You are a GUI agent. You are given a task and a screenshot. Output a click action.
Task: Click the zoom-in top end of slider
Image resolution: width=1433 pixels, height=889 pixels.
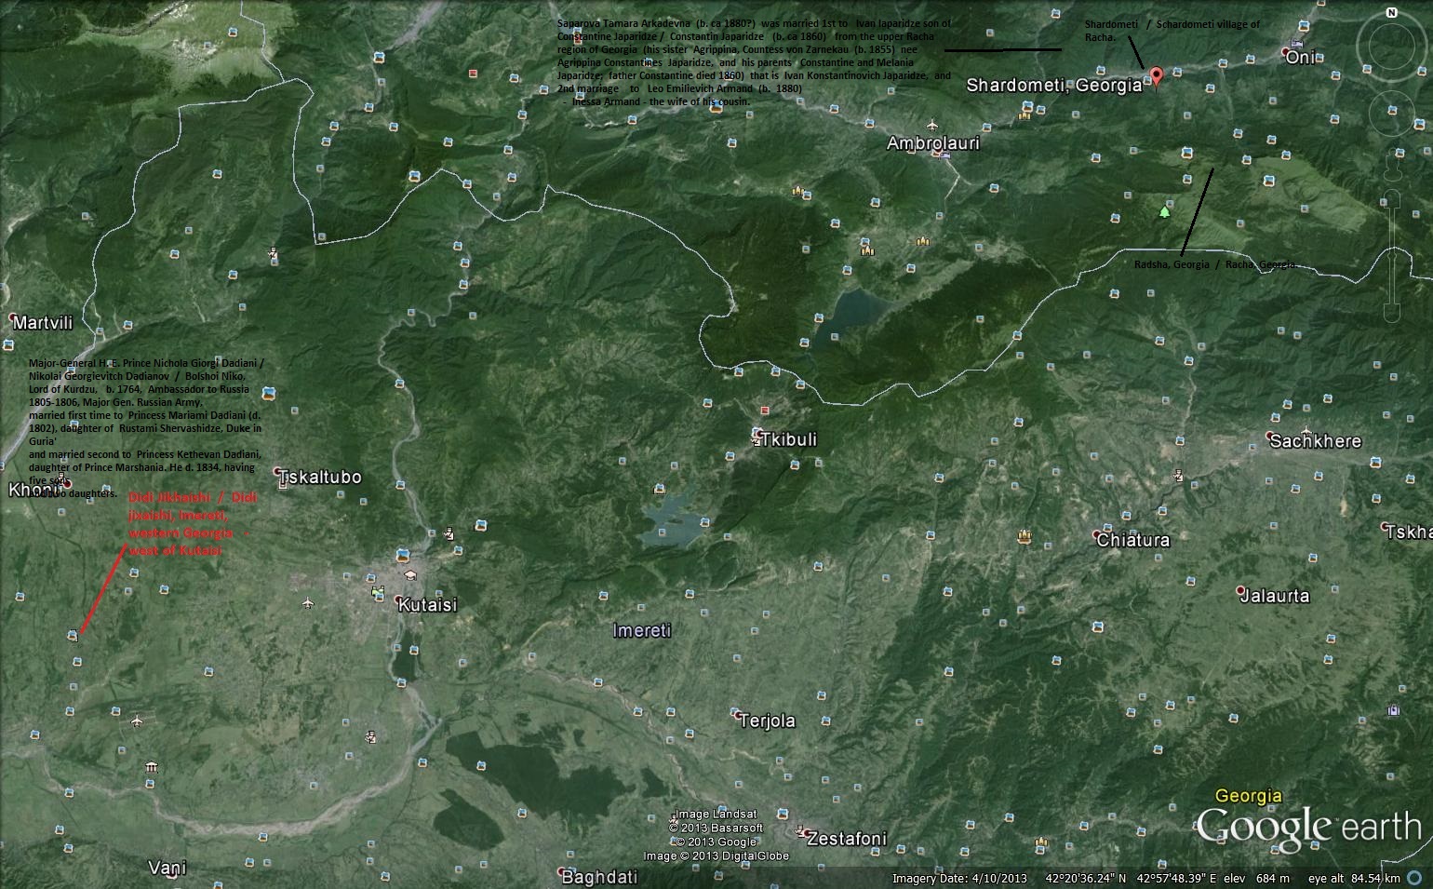point(1391,197)
